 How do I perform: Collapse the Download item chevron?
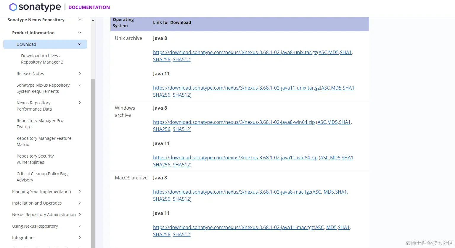pos(79,44)
